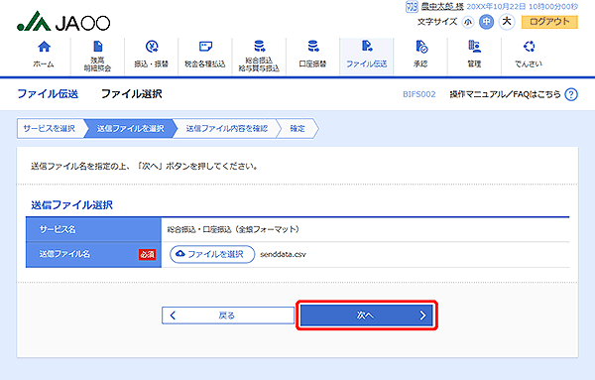Click the 送信ファイル選択 heading
595x380 pixels.
click(71, 205)
